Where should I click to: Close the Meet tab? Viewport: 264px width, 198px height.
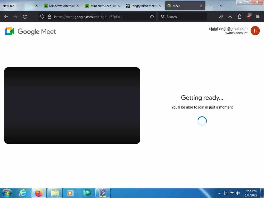pyautogui.click(x=201, y=6)
